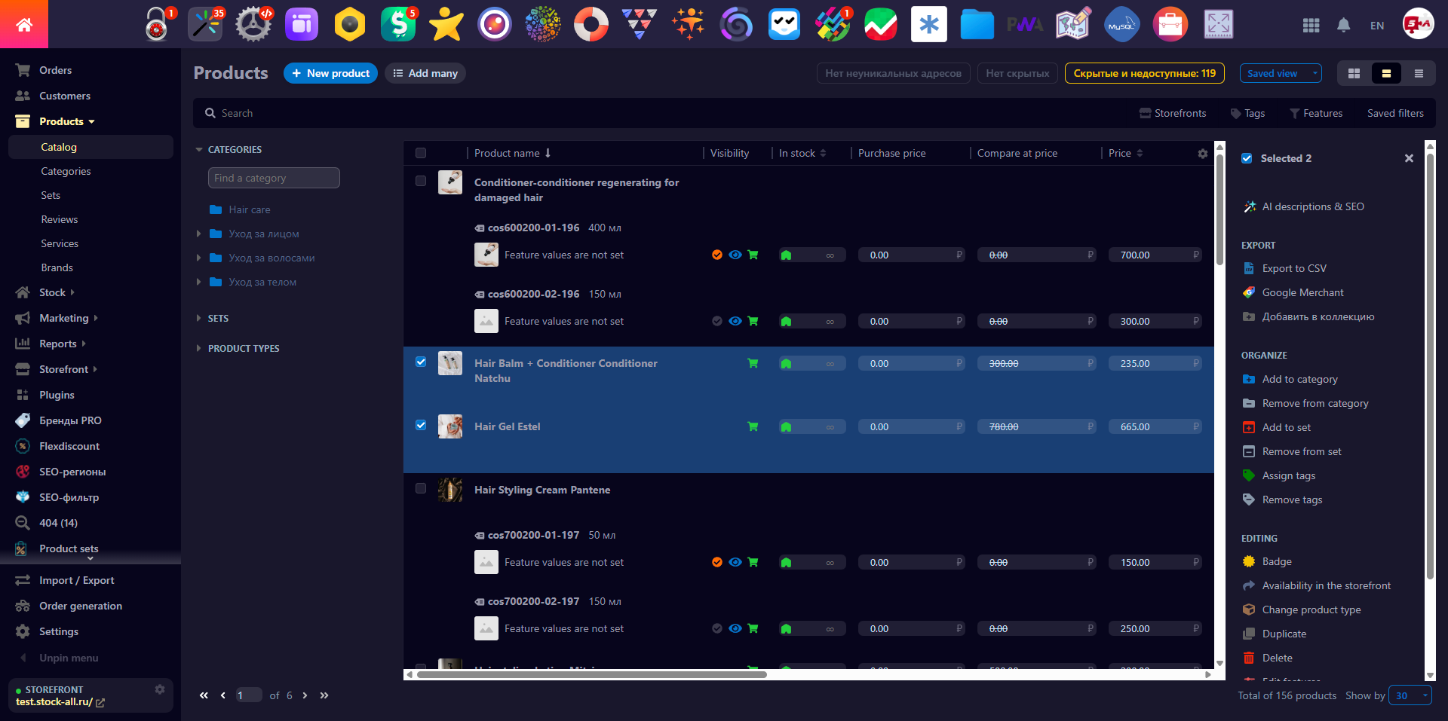Expand the Уход за волосами category
This screenshot has width=1448, height=721.
tap(198, 258)
